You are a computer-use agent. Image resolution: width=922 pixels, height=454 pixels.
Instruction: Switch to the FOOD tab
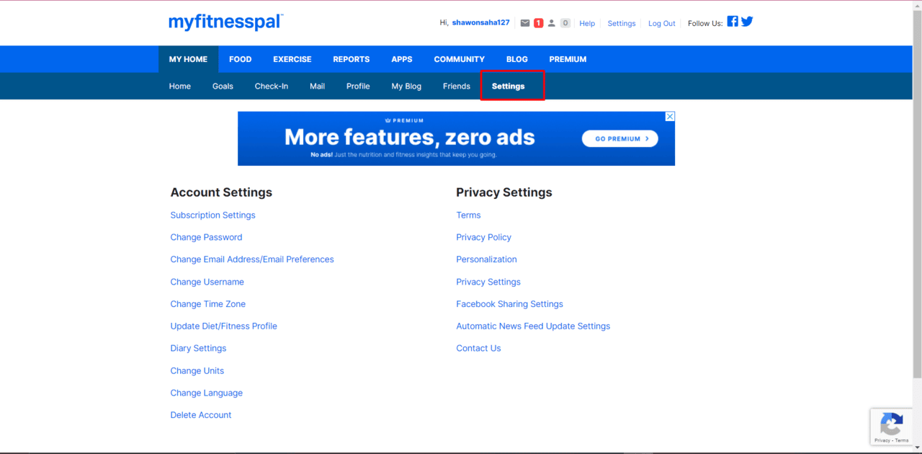tap(241, 59)
